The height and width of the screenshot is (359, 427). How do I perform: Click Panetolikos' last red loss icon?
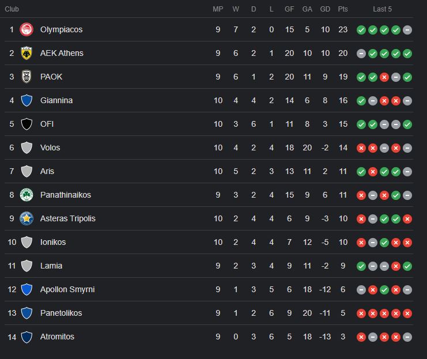[x=407, y=313]
